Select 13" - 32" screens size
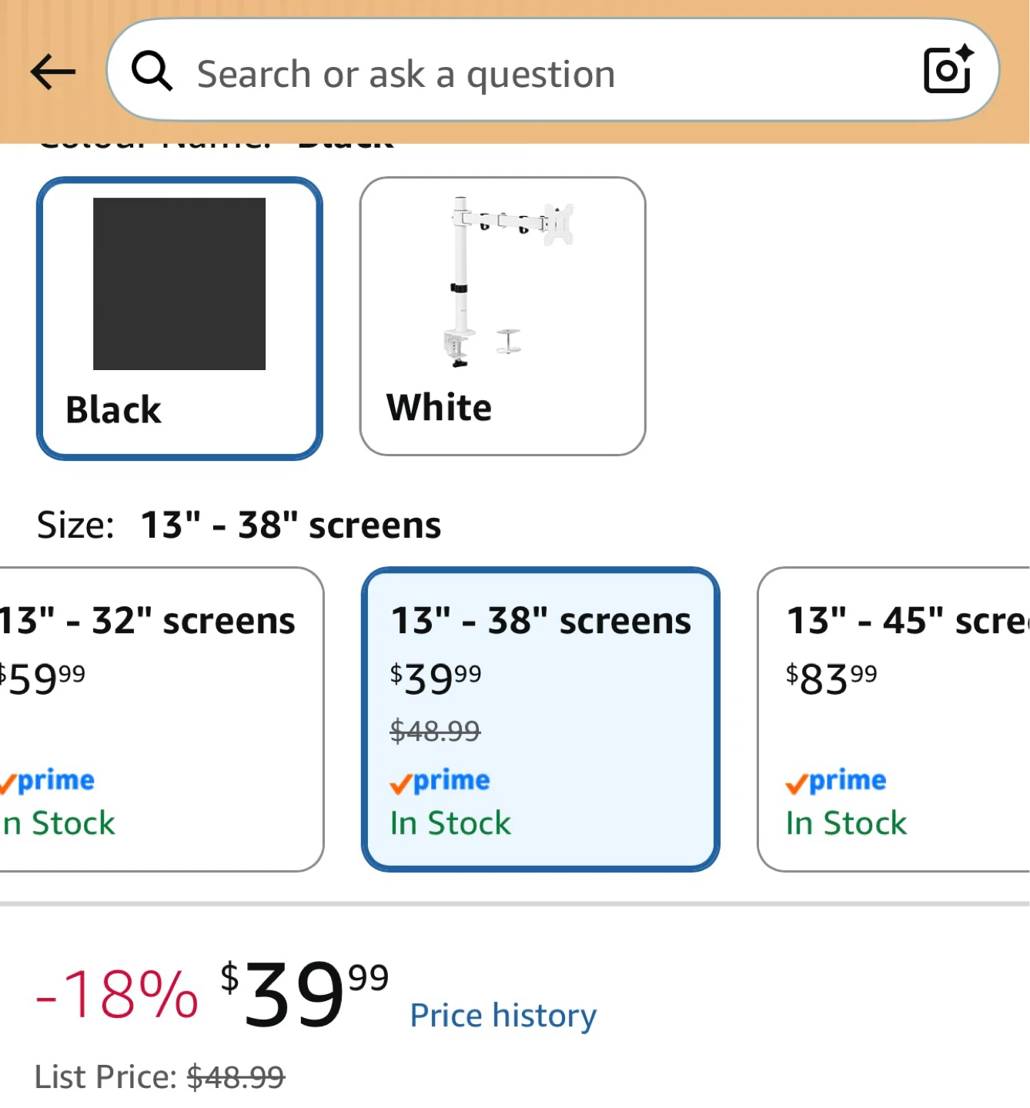 point(162,719)
